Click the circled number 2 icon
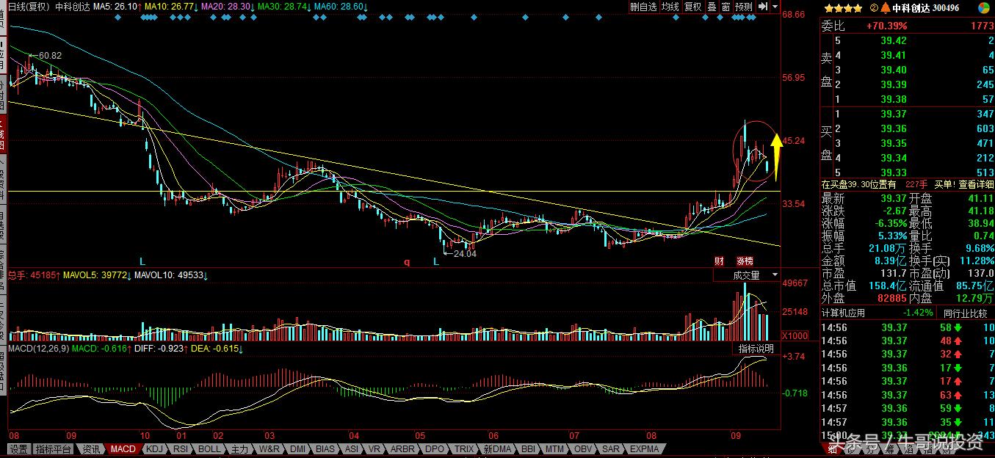The width and height of the screenshot is (995, 458). click(874, 7)
